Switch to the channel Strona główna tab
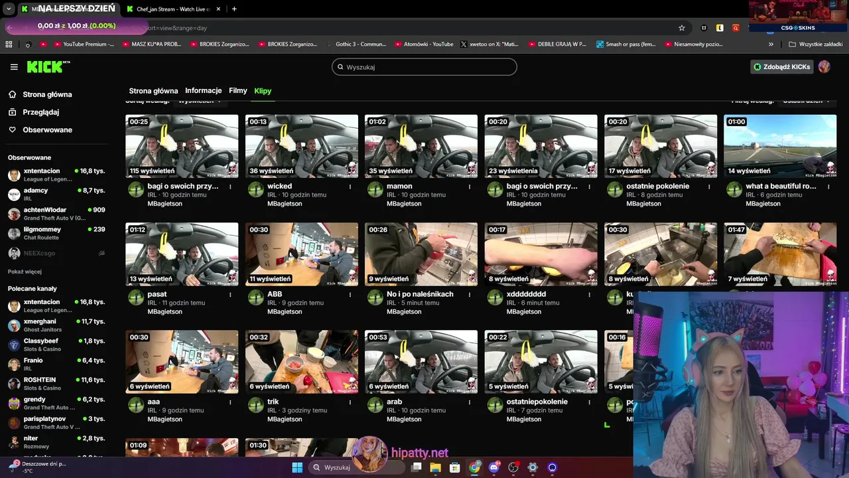Viewport: 849px width, 478px height. pos(153,91)
